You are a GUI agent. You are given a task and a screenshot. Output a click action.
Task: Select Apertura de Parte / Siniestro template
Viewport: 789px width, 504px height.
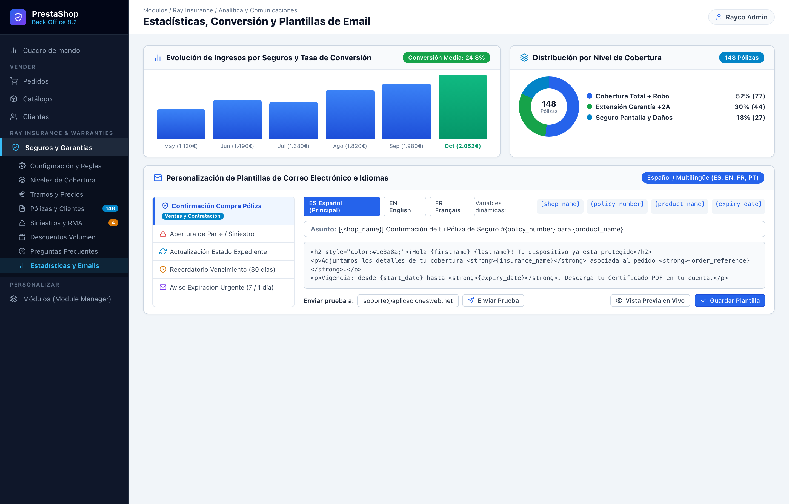[224, 234]
